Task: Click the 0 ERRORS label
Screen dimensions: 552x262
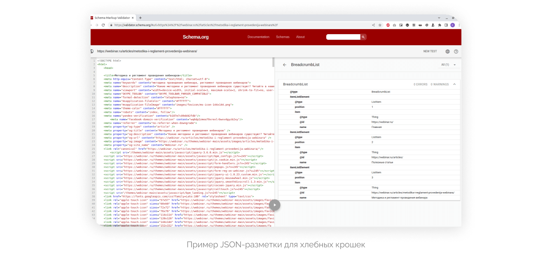Action: coord(421,84)
